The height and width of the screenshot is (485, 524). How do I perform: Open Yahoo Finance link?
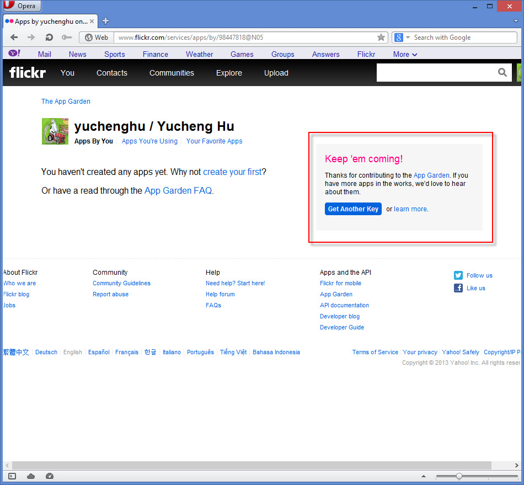156,54
